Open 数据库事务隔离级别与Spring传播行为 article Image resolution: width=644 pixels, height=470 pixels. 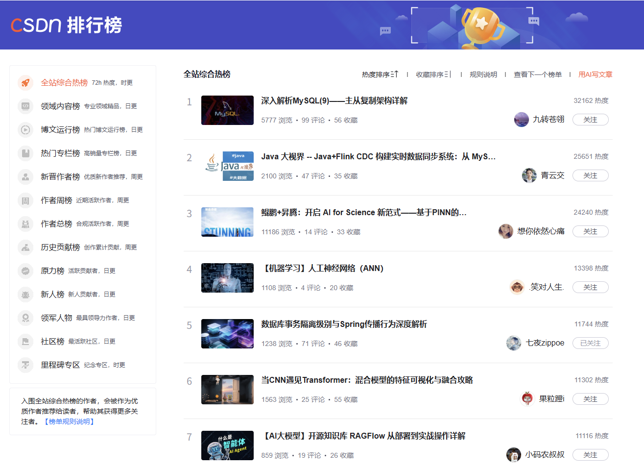click(344, 324)
